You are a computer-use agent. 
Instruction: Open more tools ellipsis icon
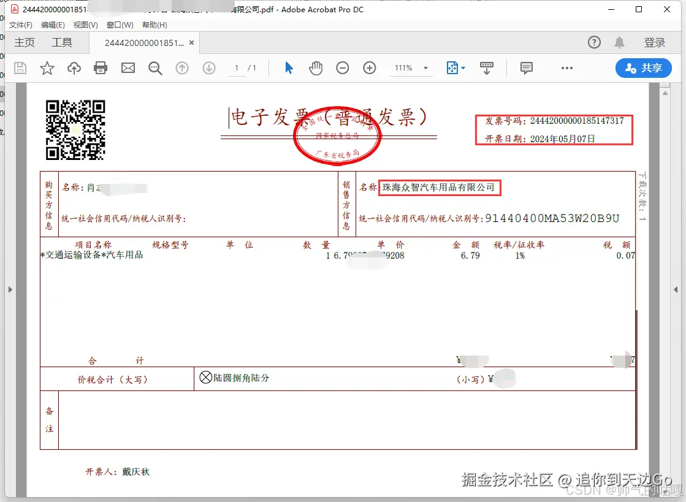pyautogui.click(x=567, y=68)
